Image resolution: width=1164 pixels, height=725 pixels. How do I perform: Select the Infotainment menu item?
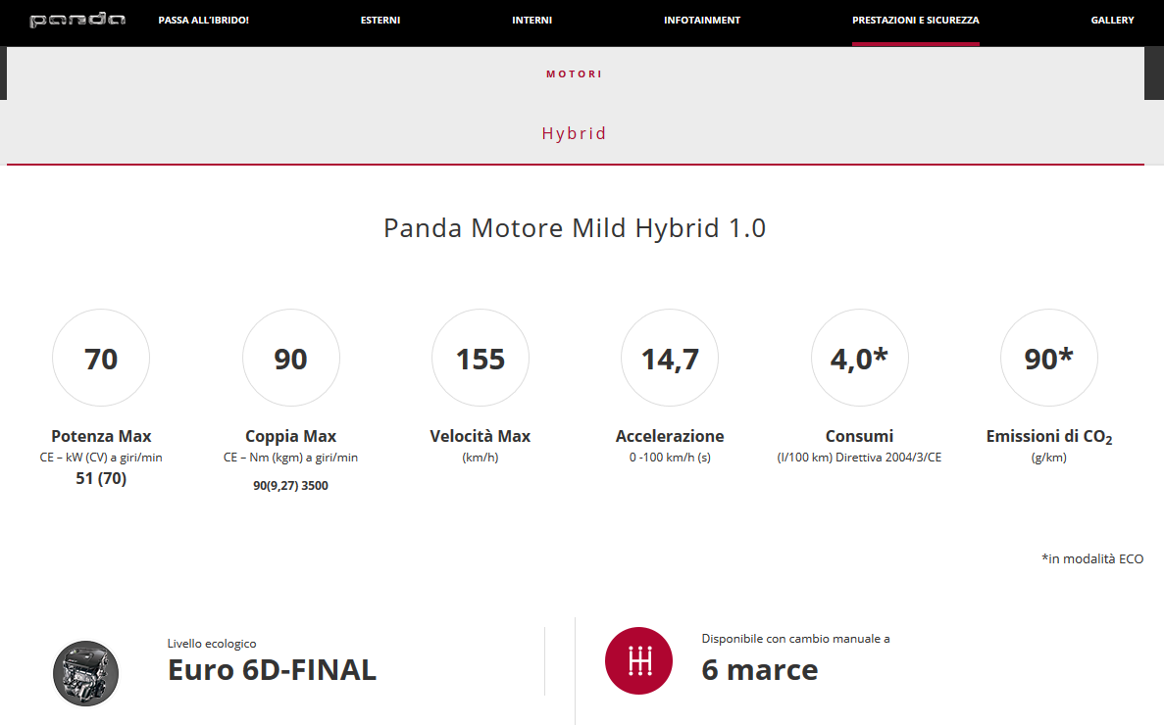click(701, 20)
